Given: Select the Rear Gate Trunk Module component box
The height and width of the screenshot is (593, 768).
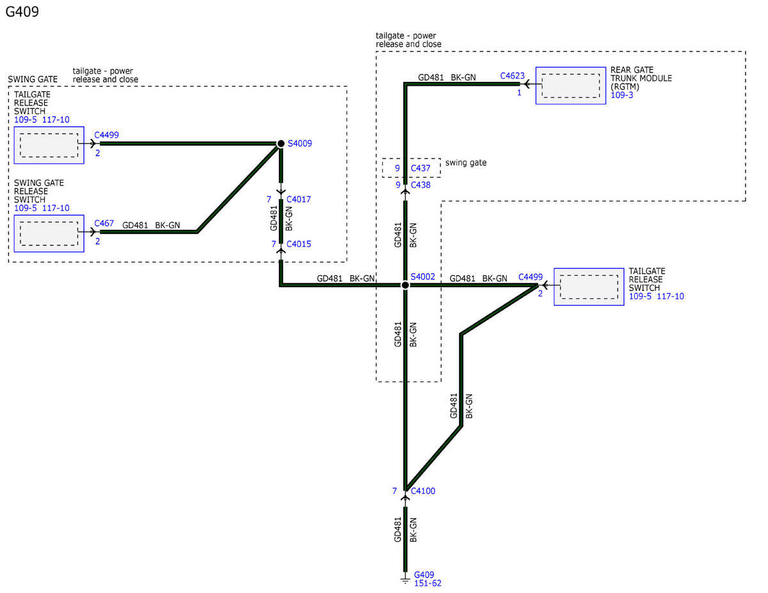Looking at the screenshot, I should click(571, 86).
